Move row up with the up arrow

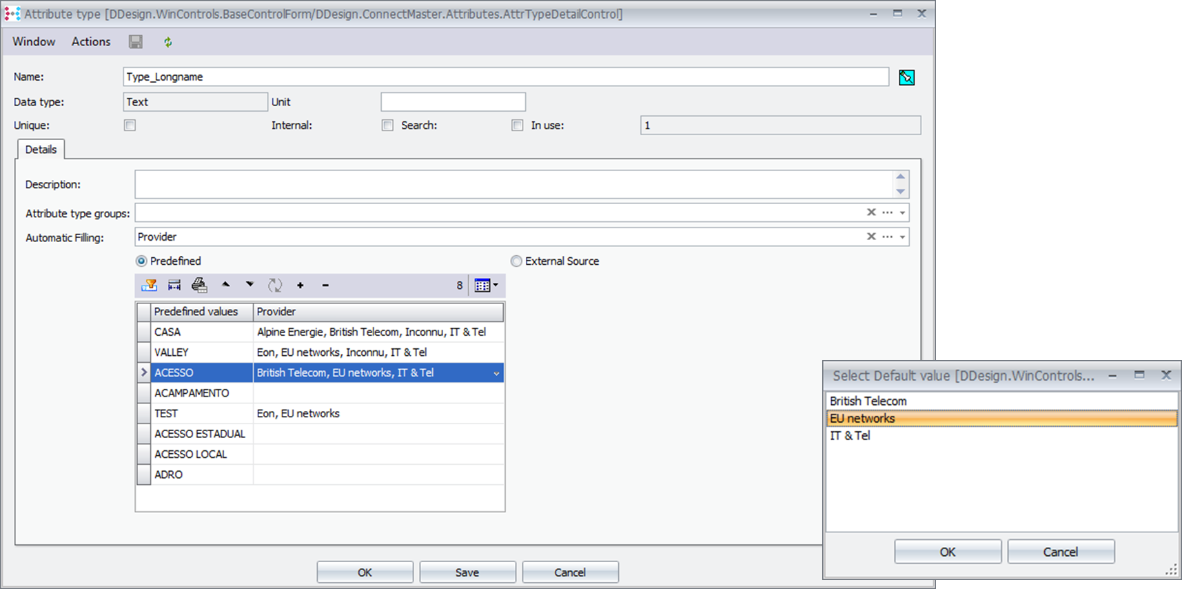coord(225,284)
